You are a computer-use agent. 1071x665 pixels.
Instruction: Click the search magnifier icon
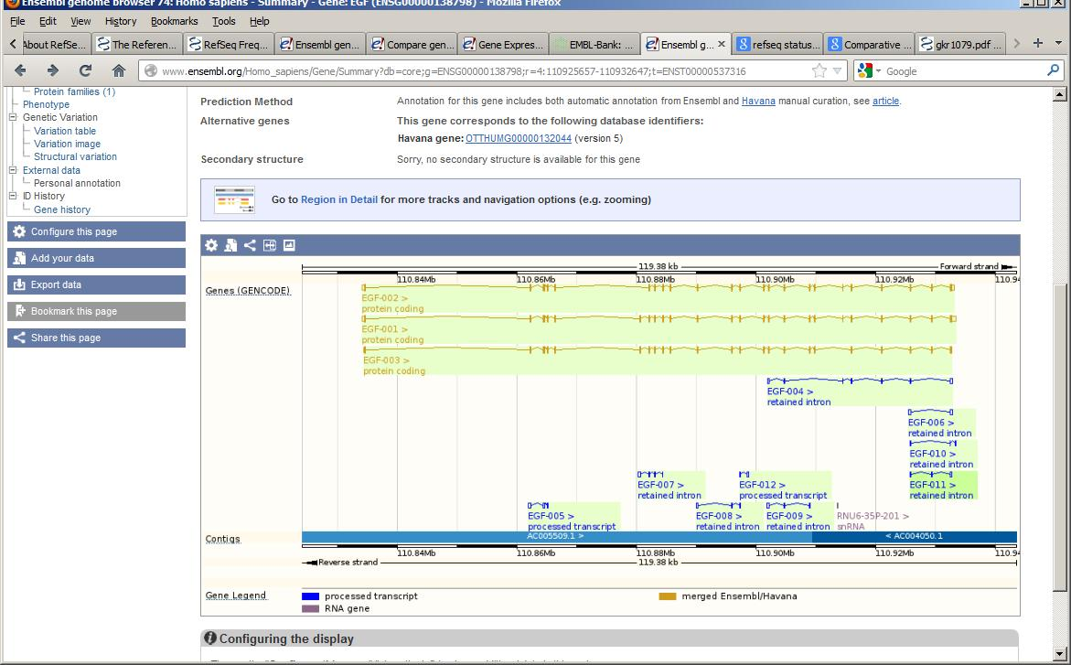pos(1053,70)
